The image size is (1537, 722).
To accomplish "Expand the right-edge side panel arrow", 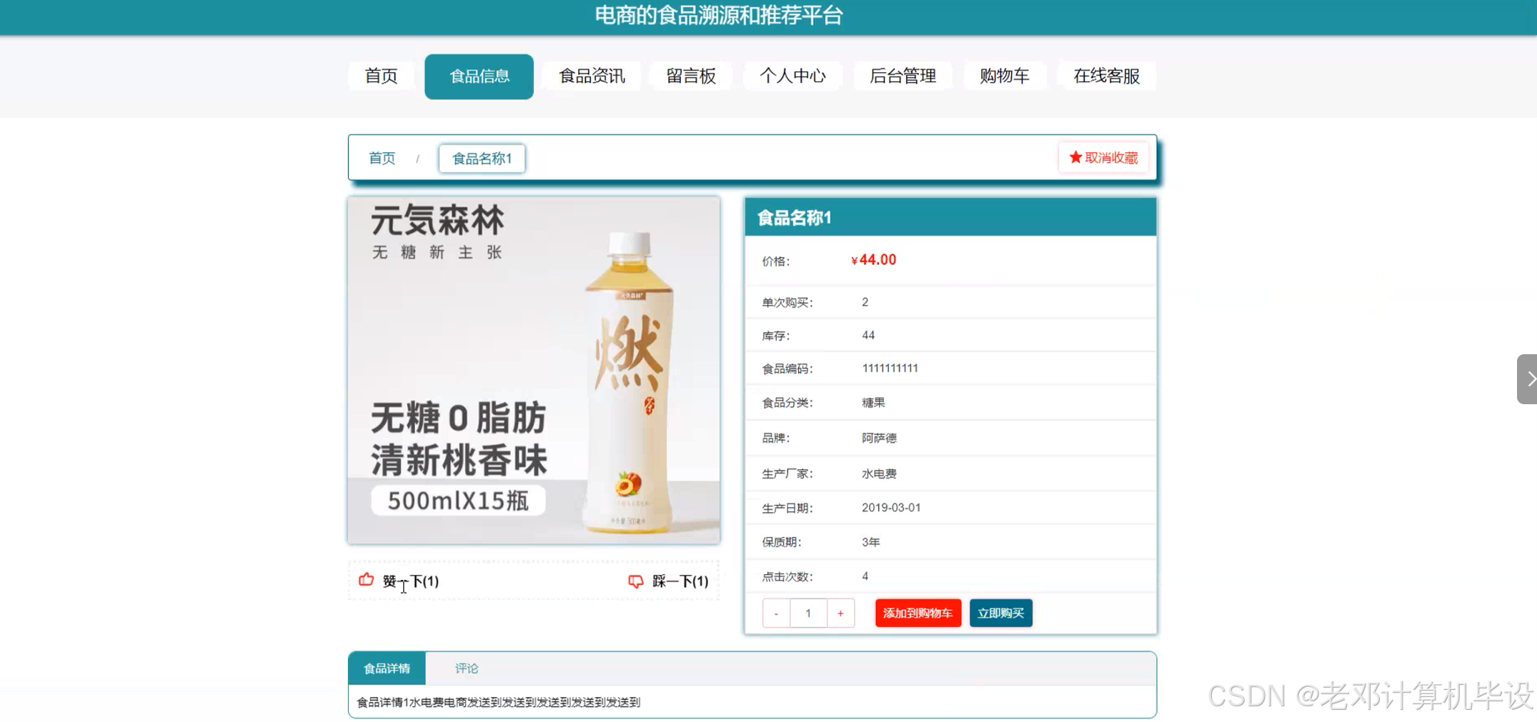I will click(1527, 378).
